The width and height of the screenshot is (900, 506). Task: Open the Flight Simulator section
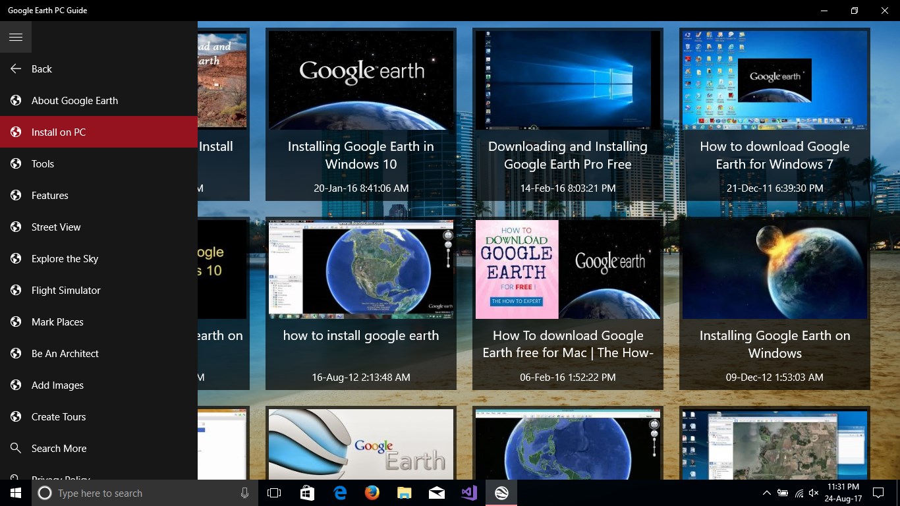pyautogui.click(x=99, y=290)
